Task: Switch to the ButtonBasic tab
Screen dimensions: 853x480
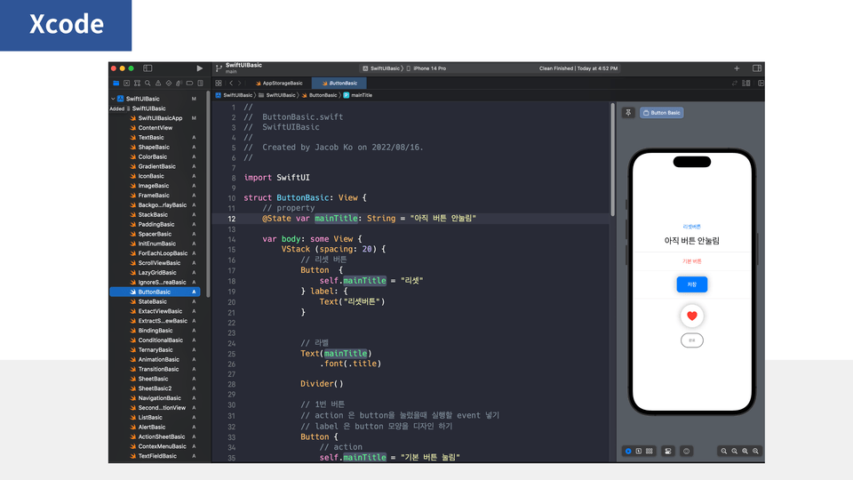Action: (x=339, y=84)
